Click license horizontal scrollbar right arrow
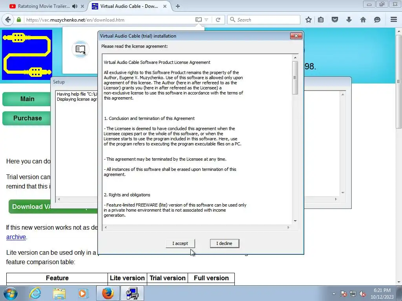 pyautogui.click(x=288, y=227)
